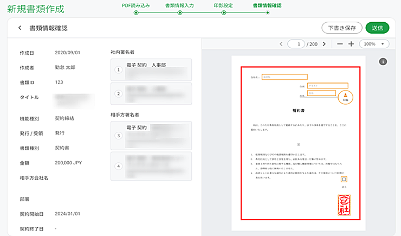401x236 pixels.
Task: Click the 社内署名者 section heading
Action: point(122,52)
